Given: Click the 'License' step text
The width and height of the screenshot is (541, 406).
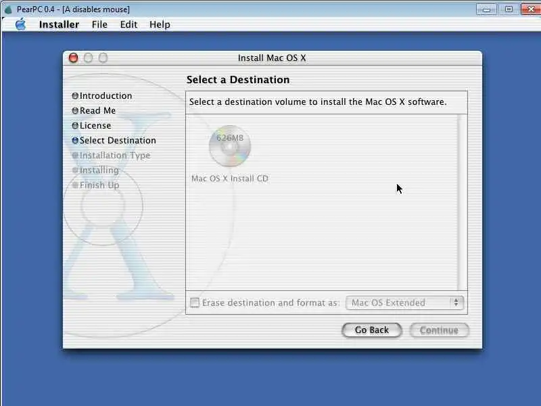Looking at the screenshot, I should [x=95, y=125].
